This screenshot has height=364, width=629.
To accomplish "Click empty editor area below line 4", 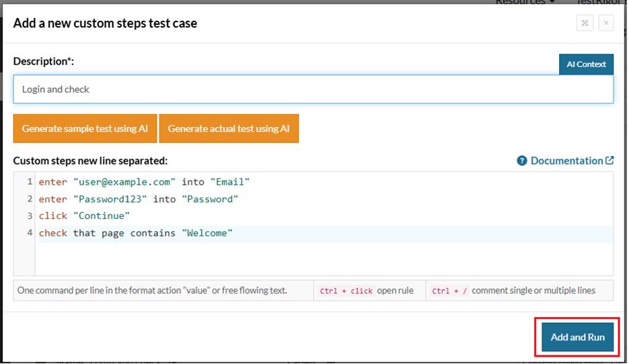I will [x=323, y=259].
